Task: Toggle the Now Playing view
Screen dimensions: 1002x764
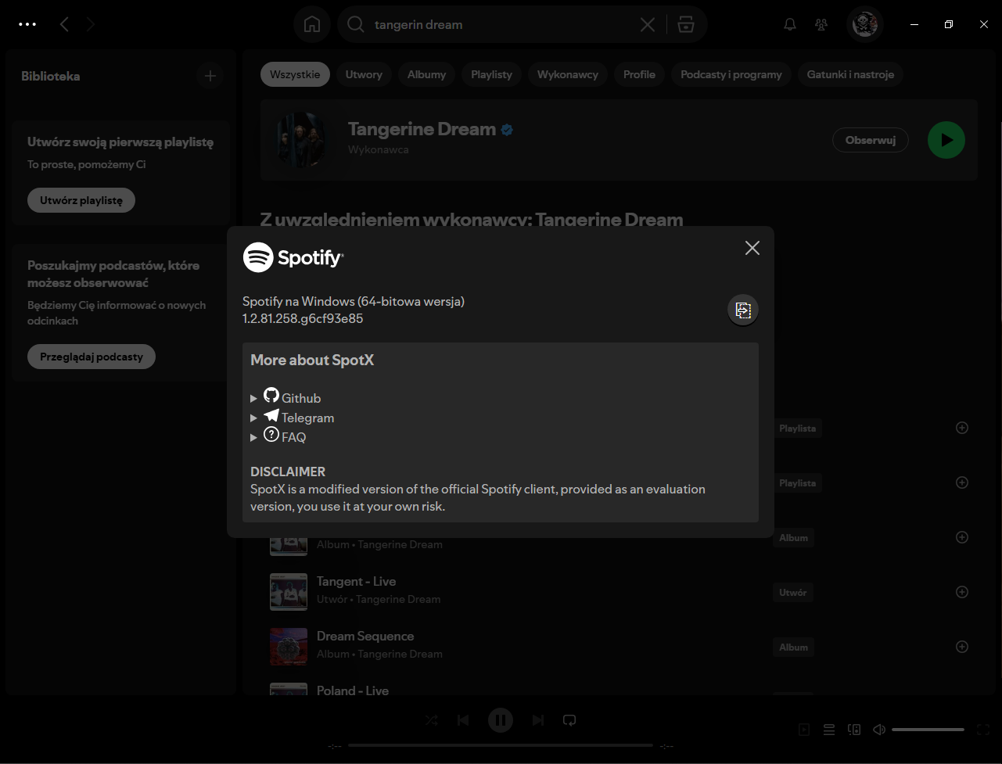Action: [x=804, y=730]
